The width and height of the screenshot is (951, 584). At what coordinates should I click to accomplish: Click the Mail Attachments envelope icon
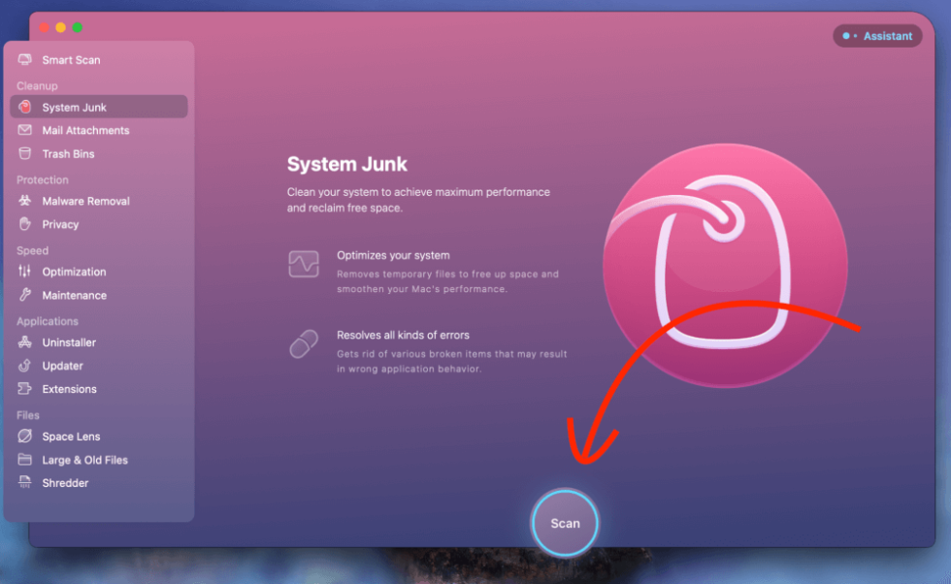coord(23,130)
